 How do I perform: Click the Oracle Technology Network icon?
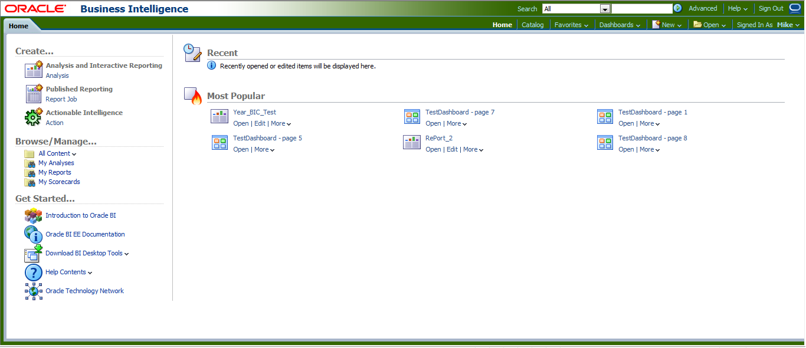click(x=33, y=291)
